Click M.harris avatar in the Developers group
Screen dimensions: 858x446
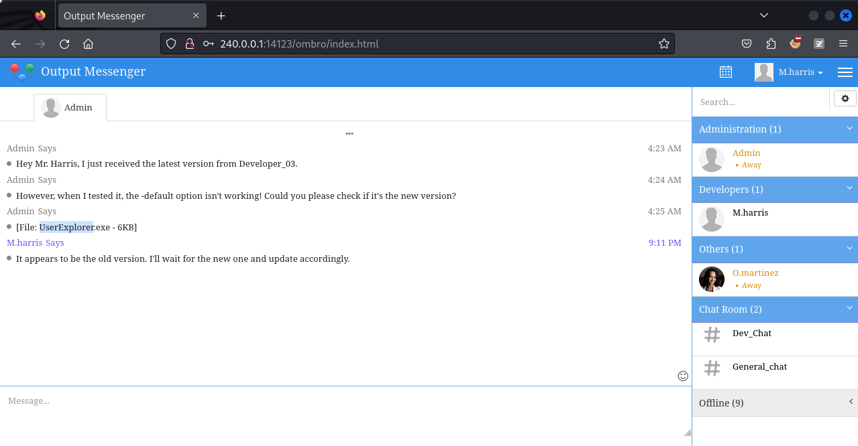tap(712, 219)
